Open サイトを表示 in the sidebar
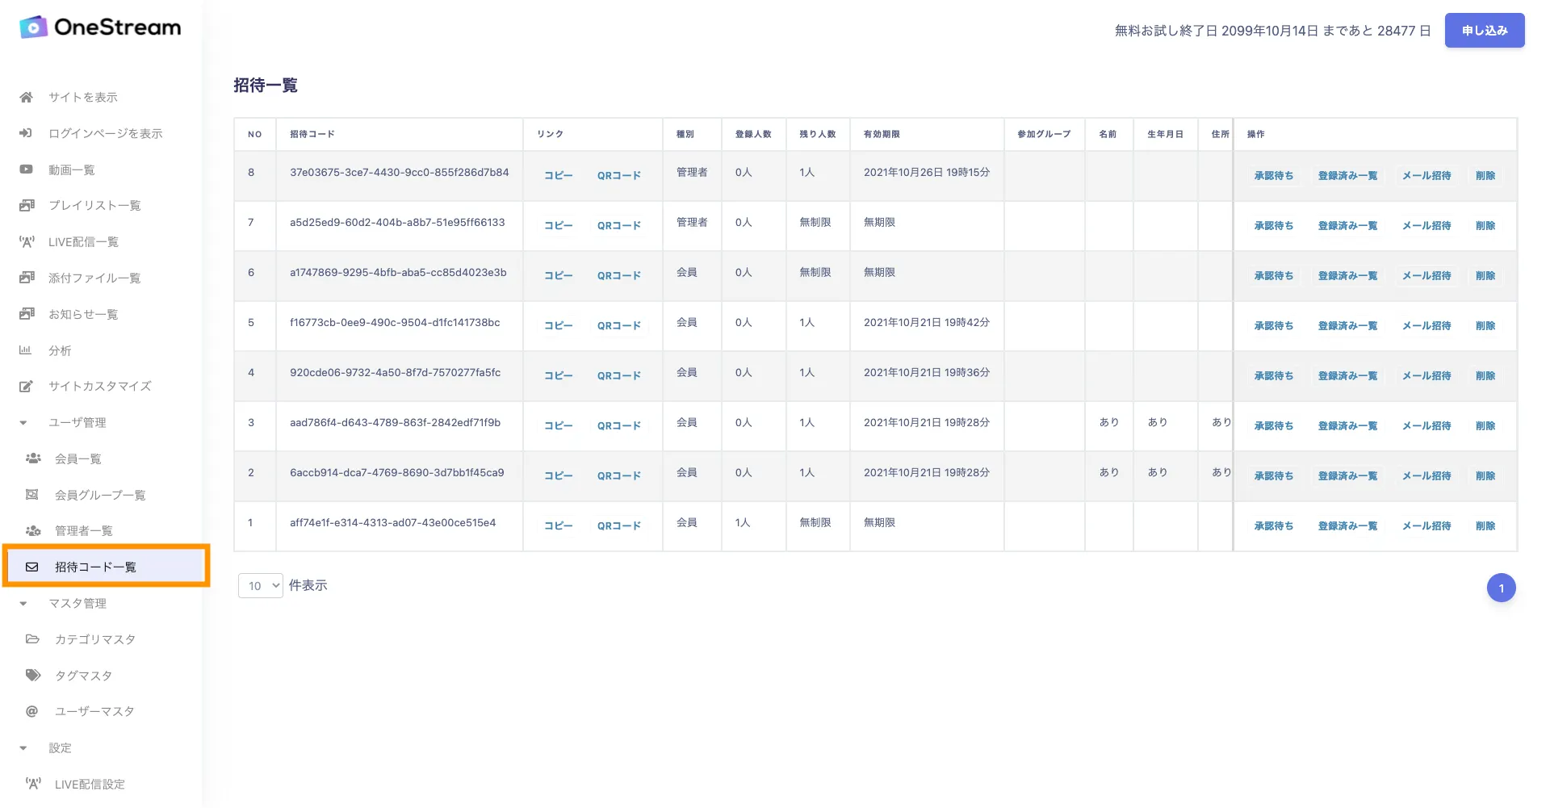 83,97
